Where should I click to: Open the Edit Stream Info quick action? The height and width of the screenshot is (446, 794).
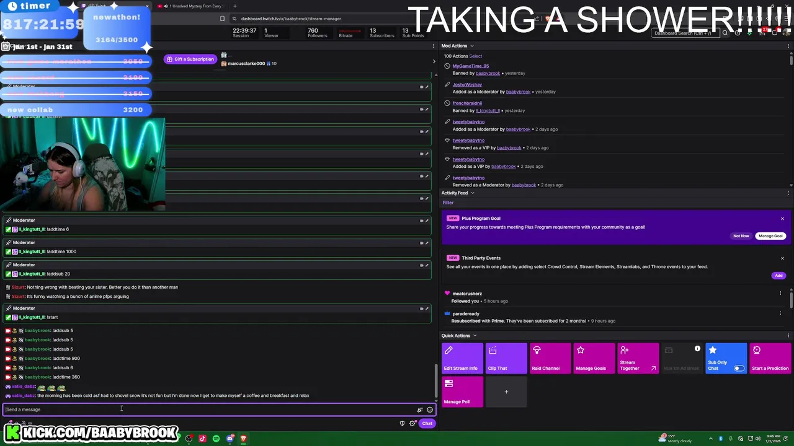[x=462, y=359]
